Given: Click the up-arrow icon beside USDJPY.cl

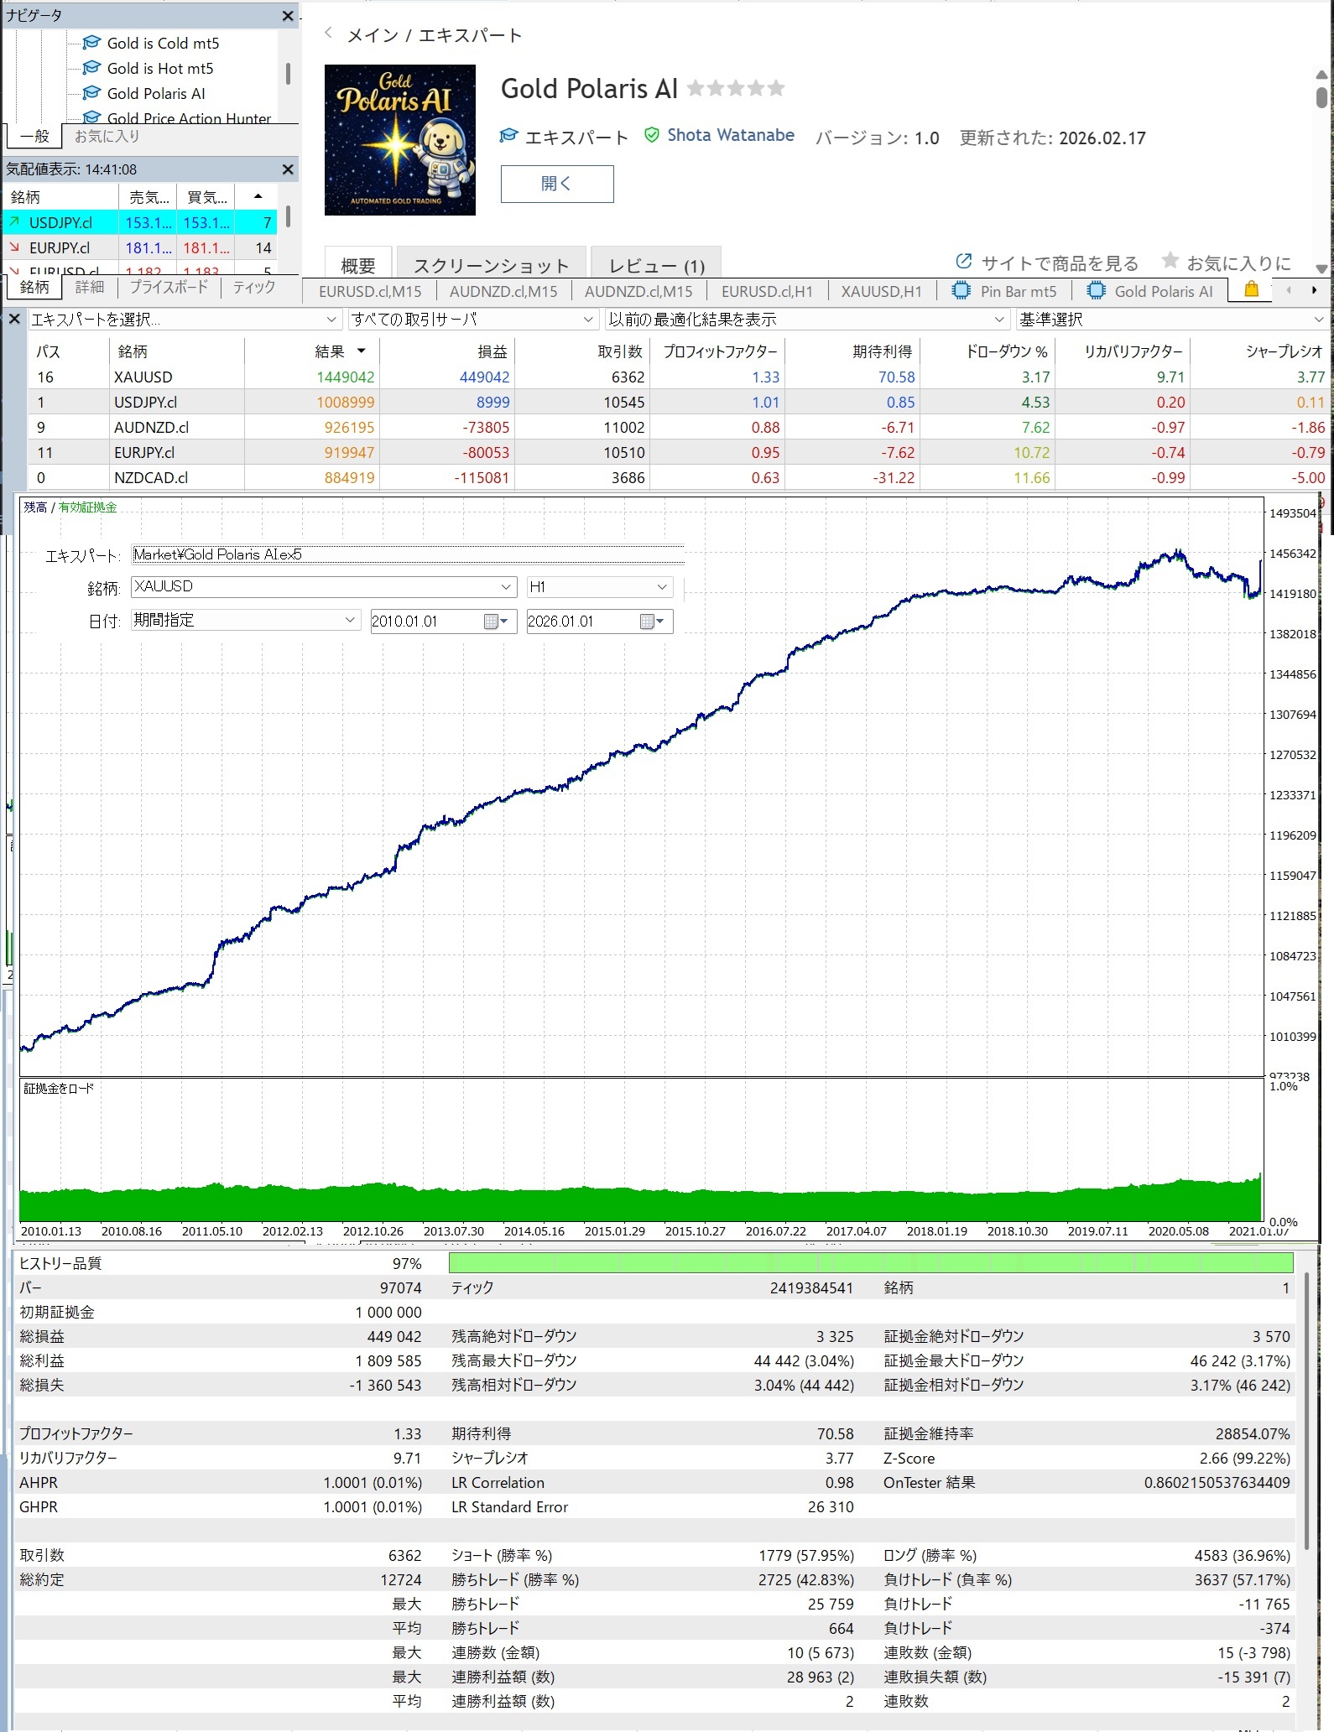Looking at the screenshot, I should (14, 222).
